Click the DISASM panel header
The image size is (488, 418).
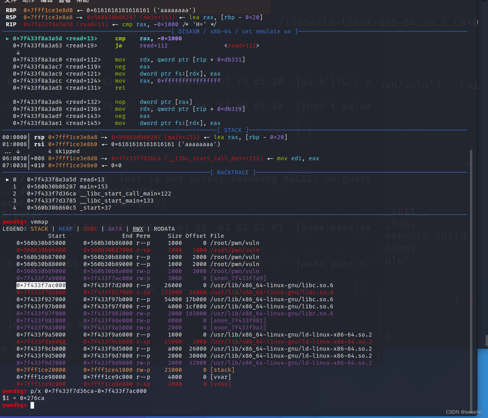189,31
